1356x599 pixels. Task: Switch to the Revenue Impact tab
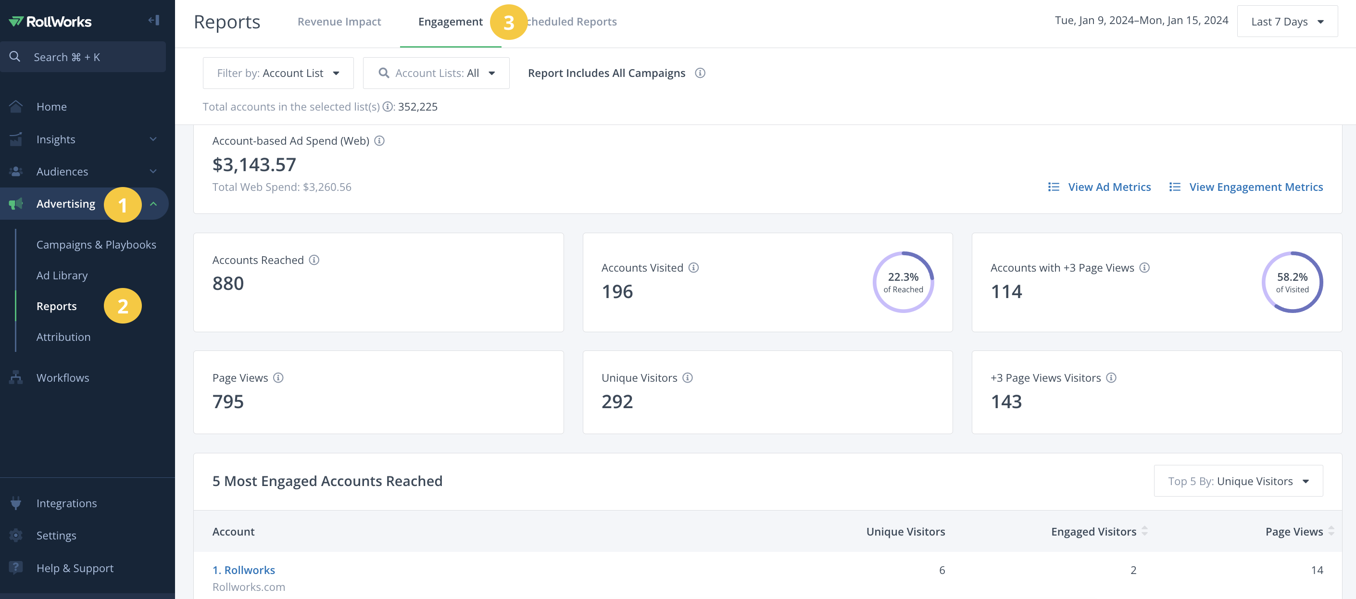click(339, 22)
